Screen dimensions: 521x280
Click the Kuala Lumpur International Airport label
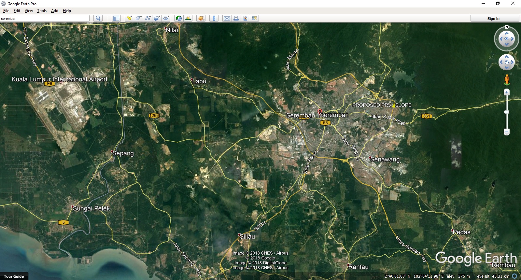point(59,79)
